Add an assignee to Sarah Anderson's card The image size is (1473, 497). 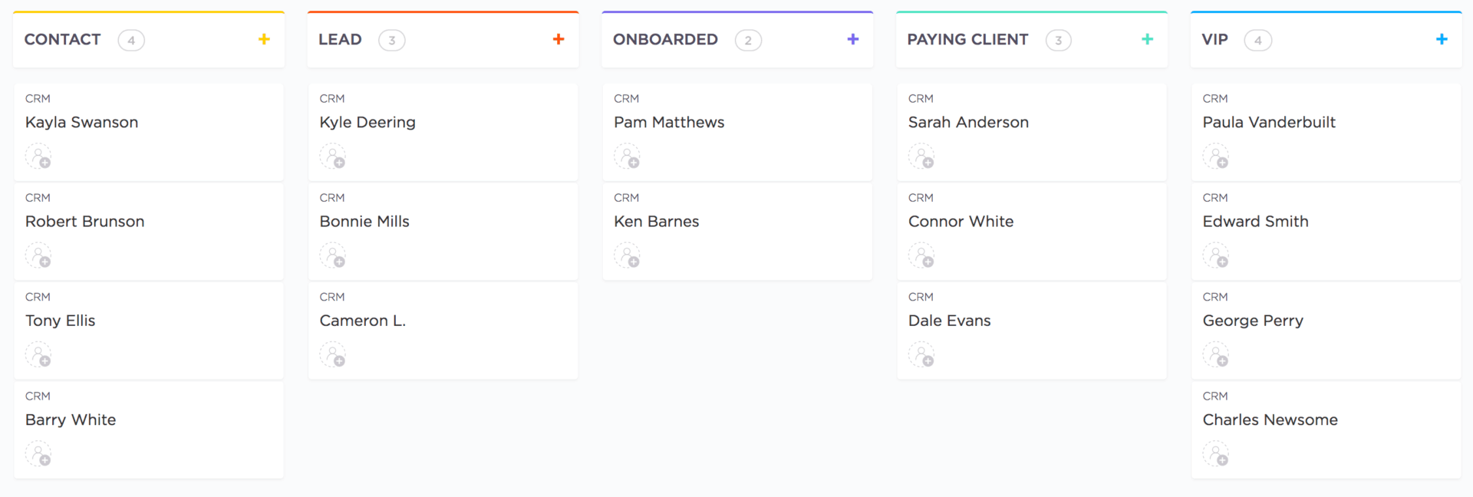pyautogui.click(x=922, y=156)
